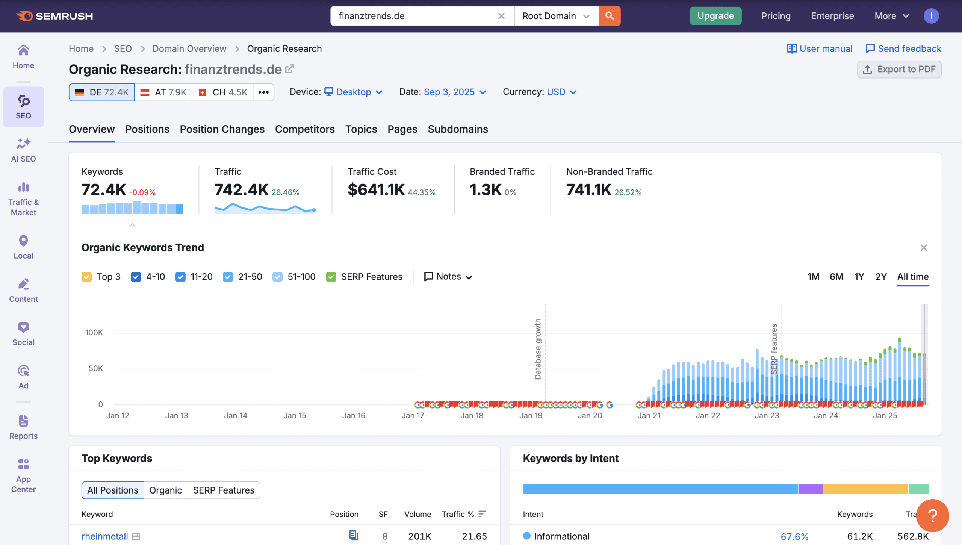The width and height of the screenshot is (962, 545).
Task: Open the orange help question mark button
Action: click(x=932, y=515)
